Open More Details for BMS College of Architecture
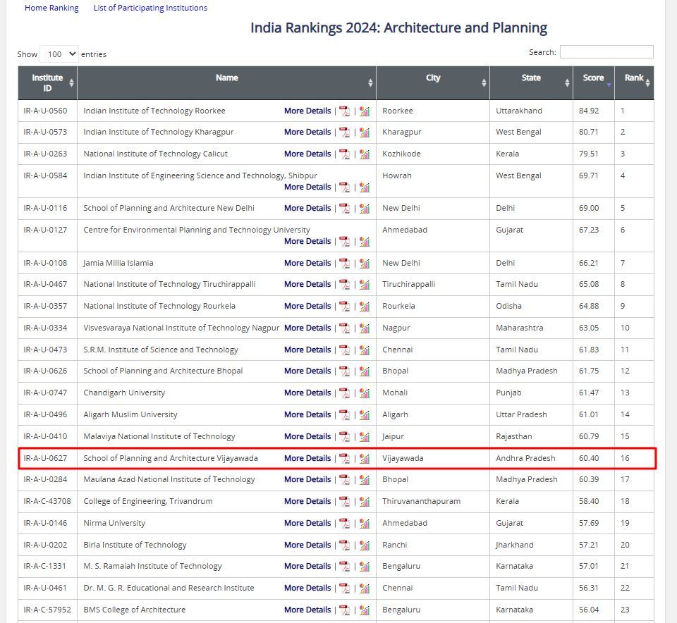This screenshot has height=623, width=677. [x=307, y=610]
